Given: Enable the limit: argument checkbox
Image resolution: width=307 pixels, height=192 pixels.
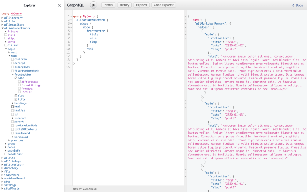Looking at the screenshot, I should click(6, 35).
